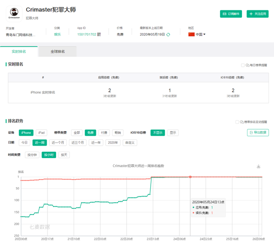The height and width of the screenshot is (245, 274).
Task: Select the 近一个月 date range
Action: tap(58, 143)
